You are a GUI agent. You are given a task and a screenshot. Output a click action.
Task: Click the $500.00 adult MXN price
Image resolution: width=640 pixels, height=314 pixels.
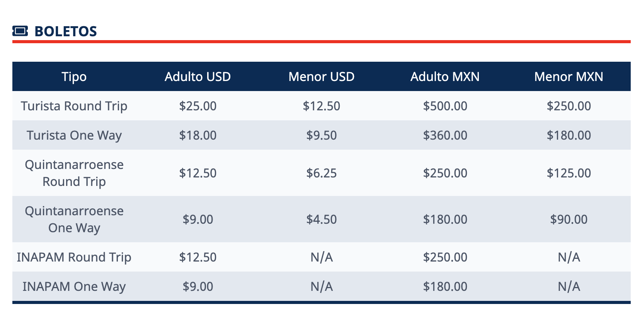click(445, 106)
